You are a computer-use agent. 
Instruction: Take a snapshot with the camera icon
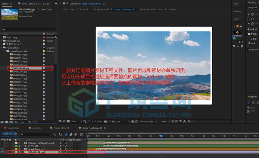point(105,121)
